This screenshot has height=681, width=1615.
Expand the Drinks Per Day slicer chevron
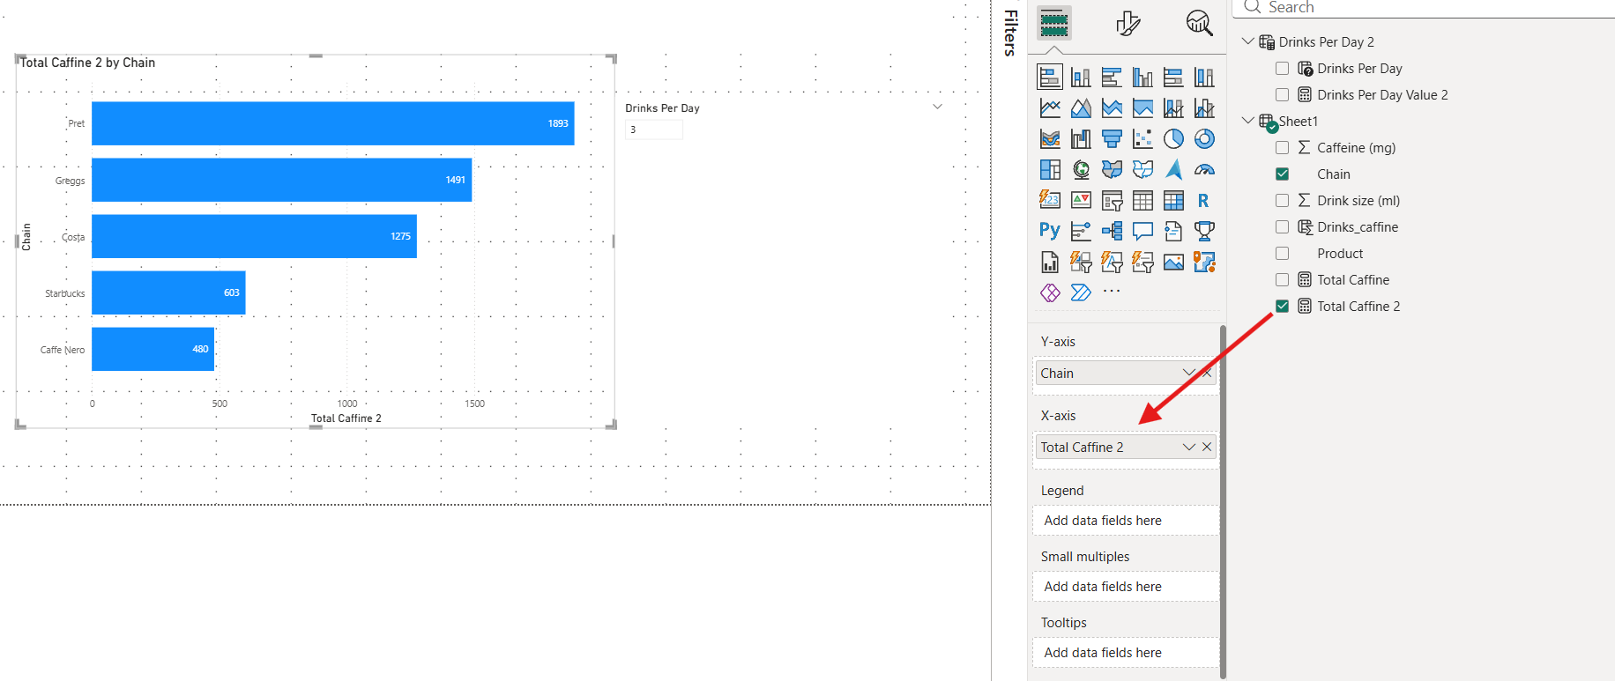point(937,107)
